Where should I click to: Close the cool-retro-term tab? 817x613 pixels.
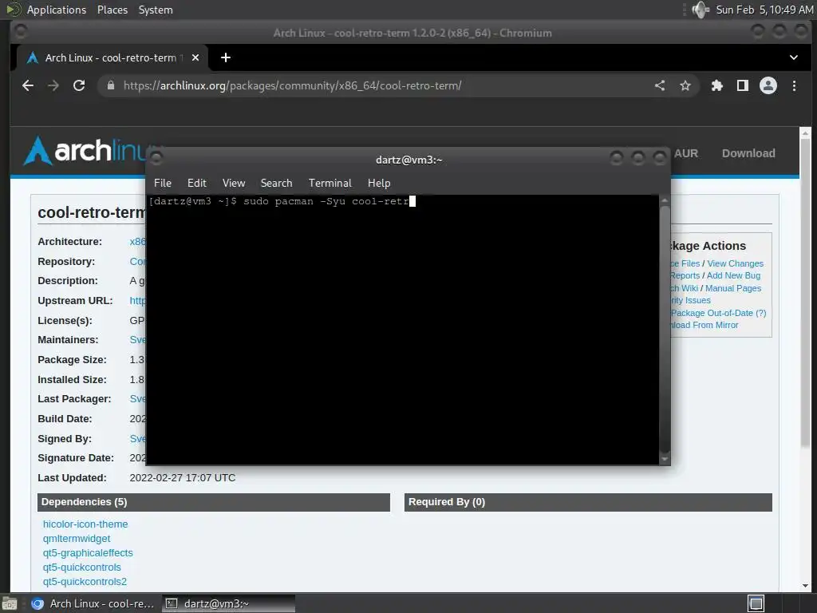[195, 57]
